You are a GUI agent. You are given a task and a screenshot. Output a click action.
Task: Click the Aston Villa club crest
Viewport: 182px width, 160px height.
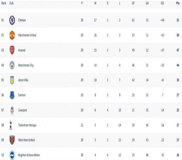(12, 80)
